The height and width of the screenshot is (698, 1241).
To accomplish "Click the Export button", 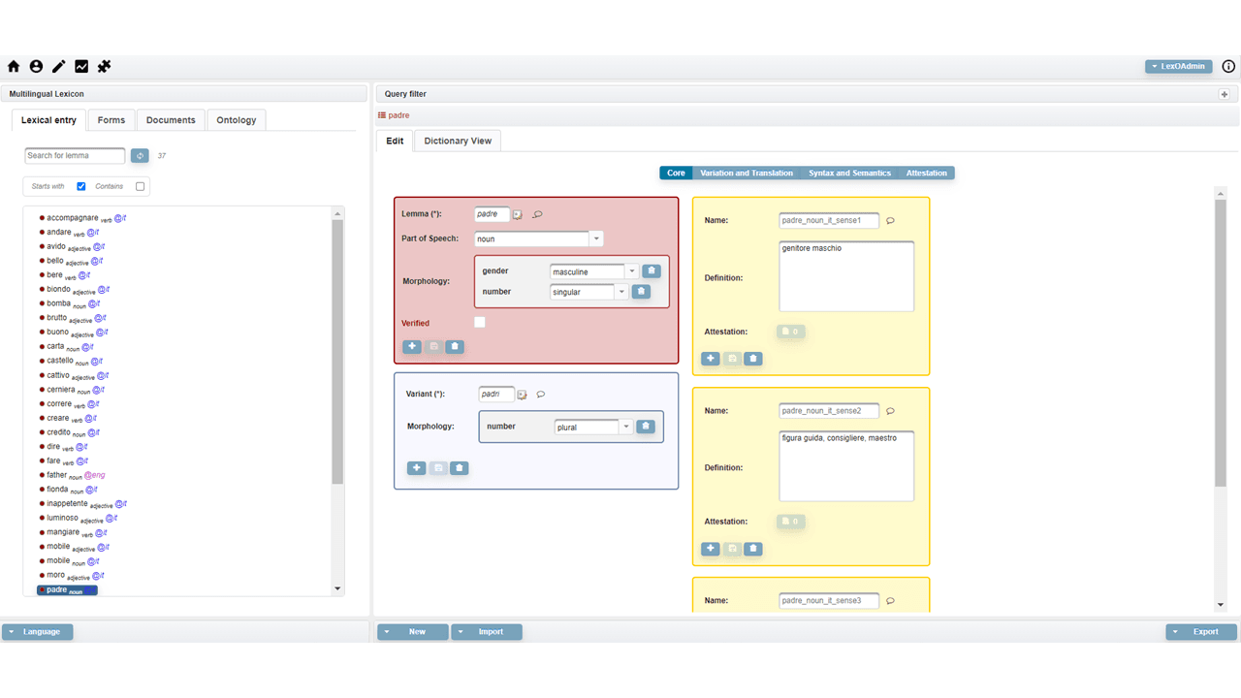I will 1201,632.
